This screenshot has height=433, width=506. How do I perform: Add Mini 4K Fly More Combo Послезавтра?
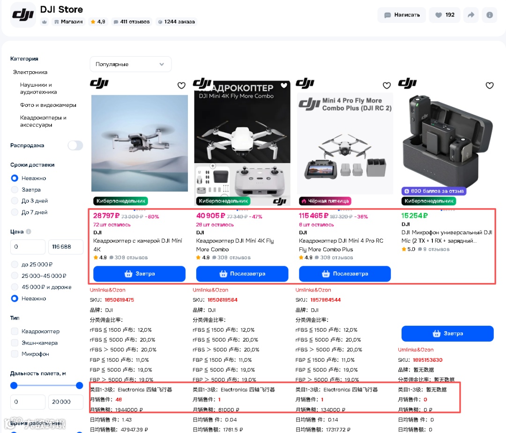[x=242, y=274]
